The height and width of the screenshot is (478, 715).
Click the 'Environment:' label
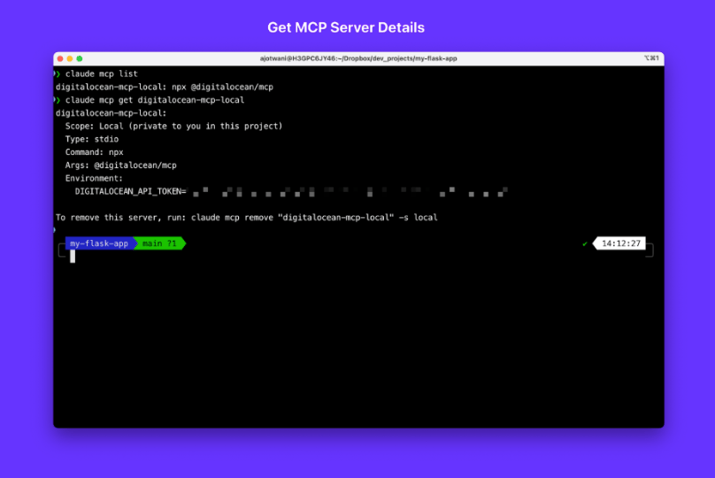94,178
